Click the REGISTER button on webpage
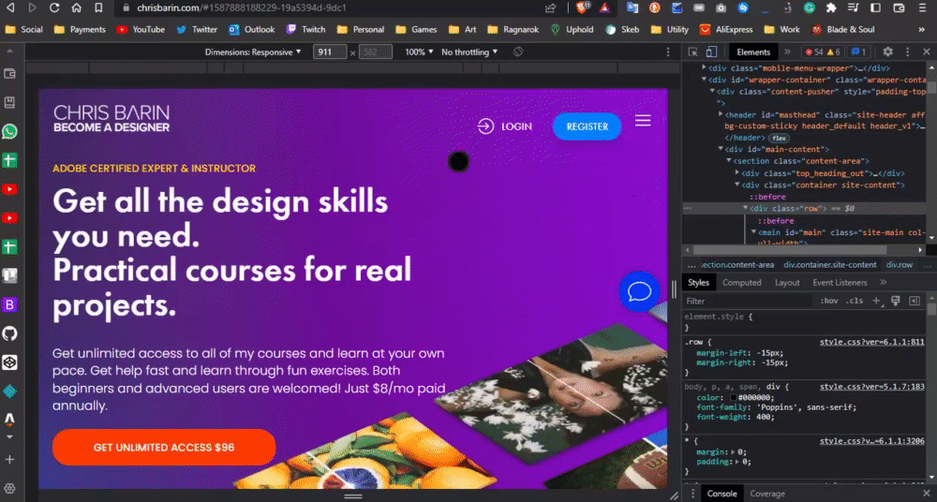The width and height of the screenshot is (937, 502). click(587, 126)
